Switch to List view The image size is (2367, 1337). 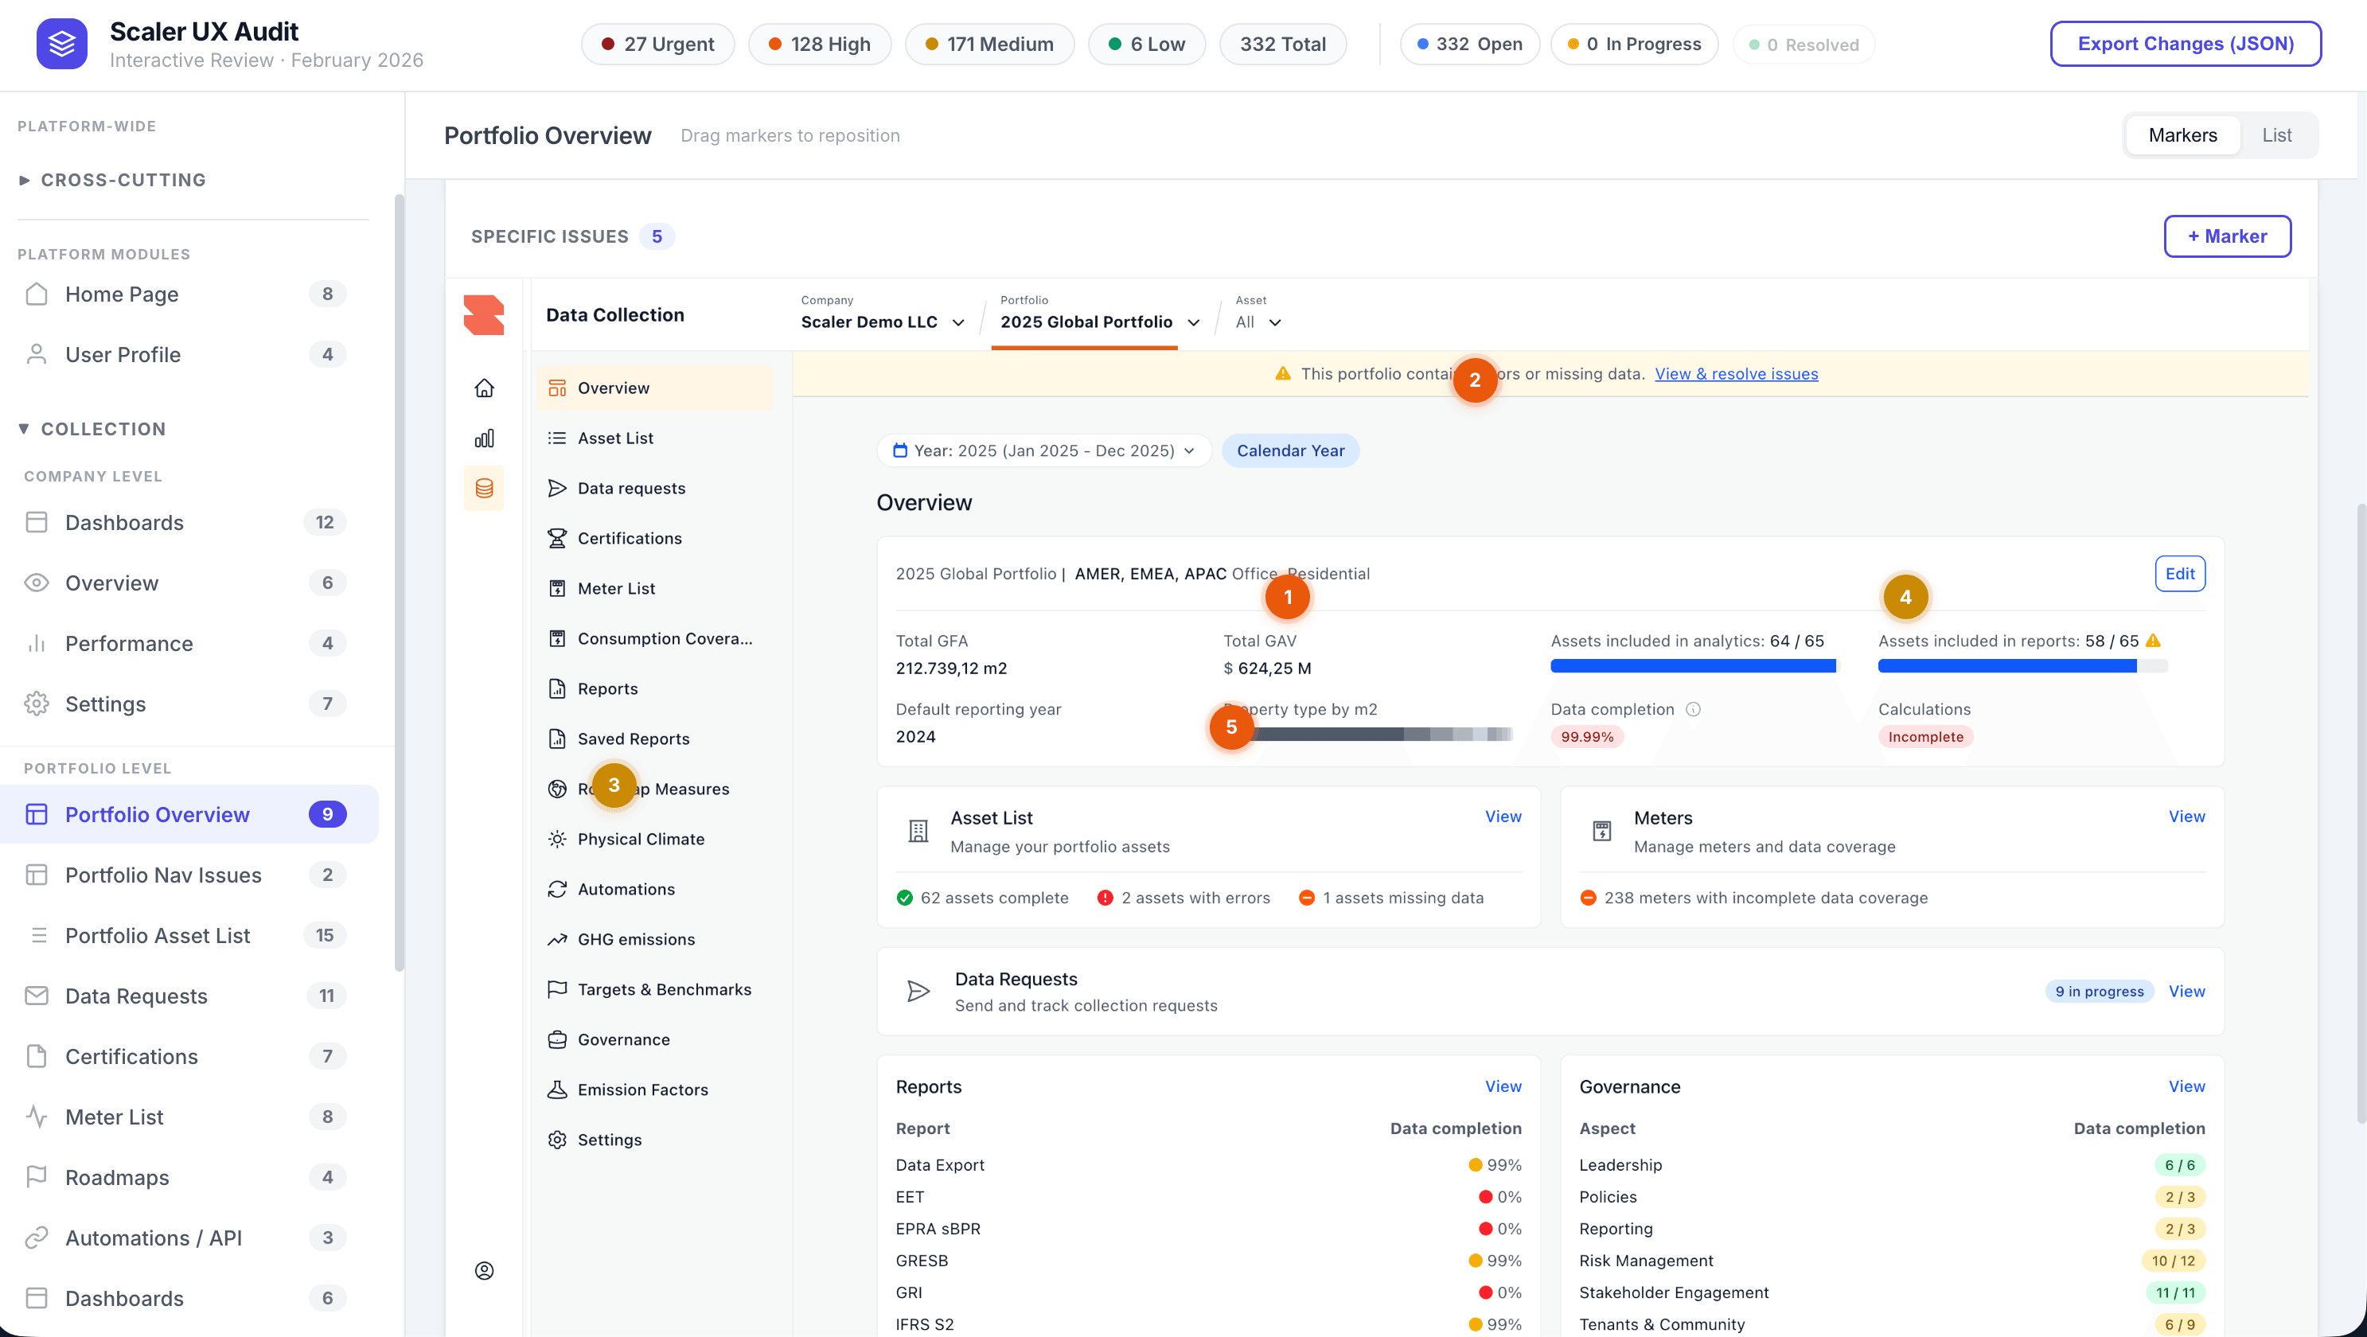pyautogui.click(x=2277, y=135)
